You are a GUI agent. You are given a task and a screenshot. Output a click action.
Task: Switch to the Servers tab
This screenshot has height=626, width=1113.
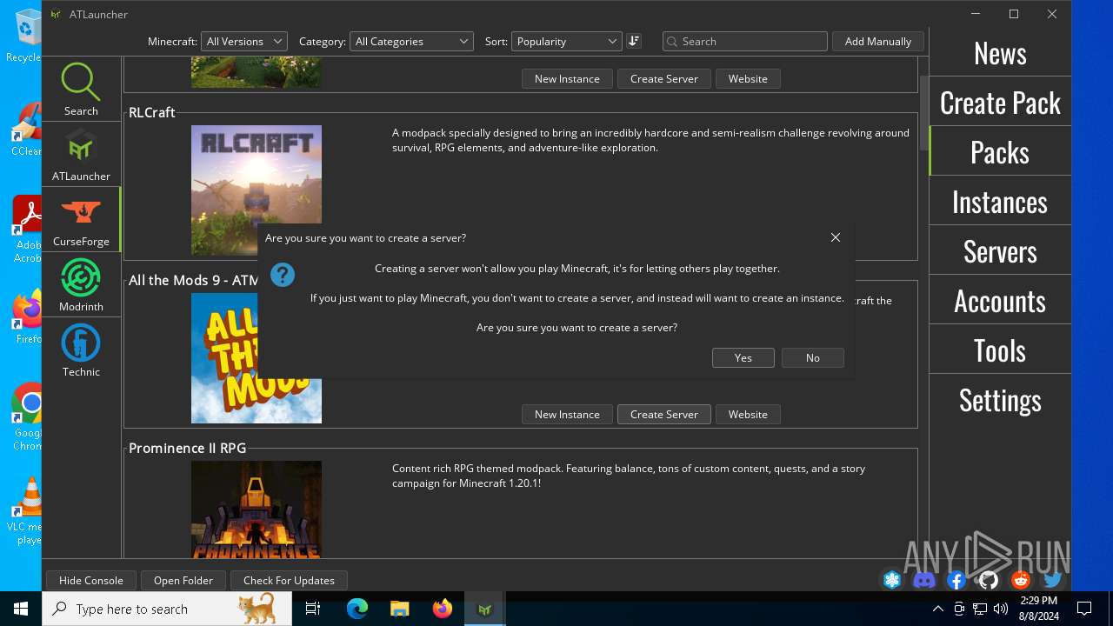click(x=1000, y=250)
